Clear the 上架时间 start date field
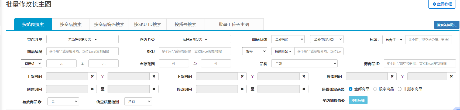This screenshot has width=460, height=110. tap(92, 76)
